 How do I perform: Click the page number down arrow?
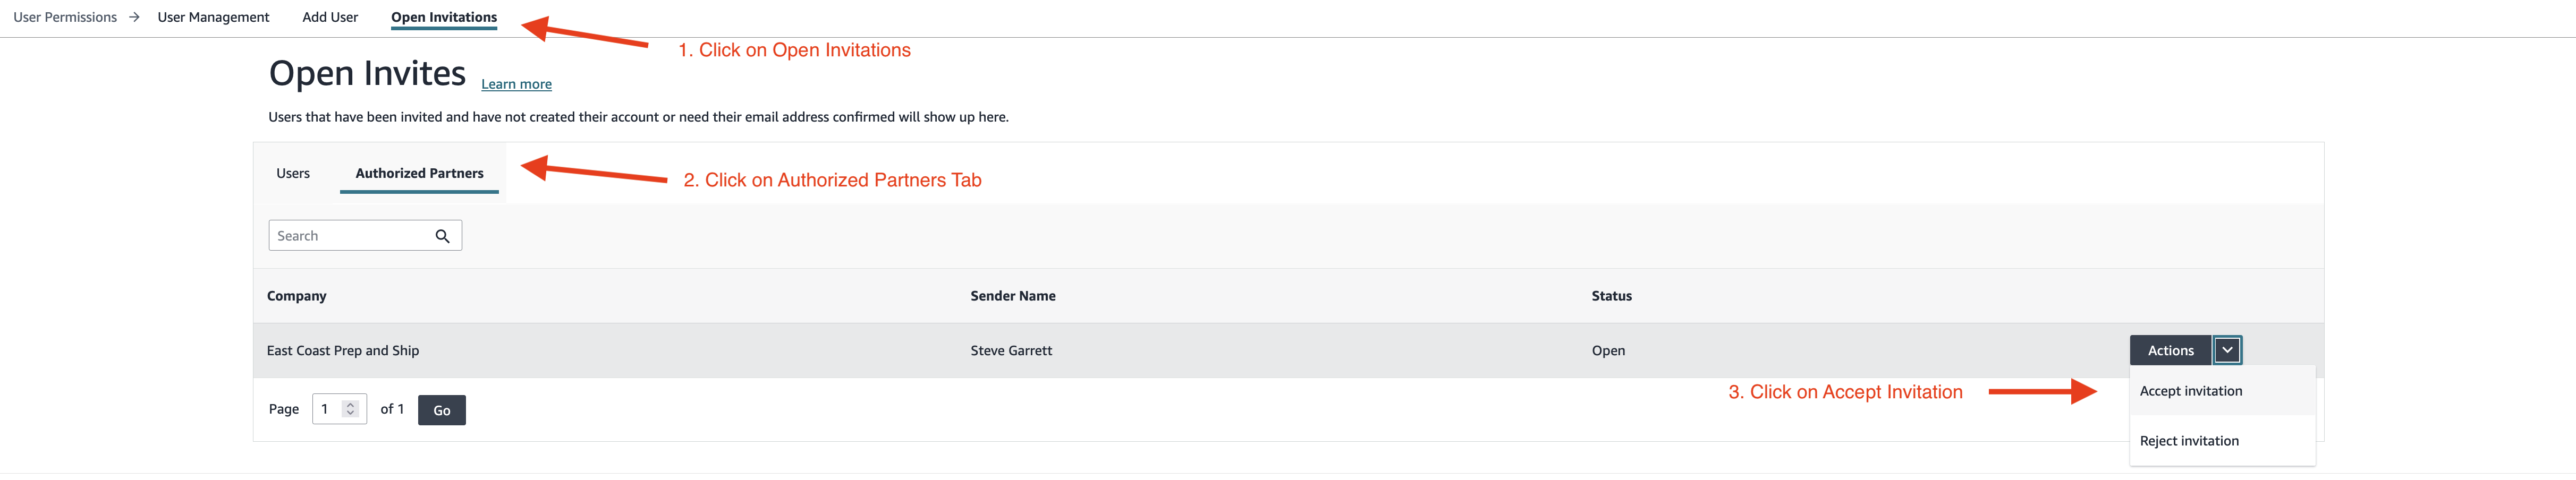click(350, 413)
